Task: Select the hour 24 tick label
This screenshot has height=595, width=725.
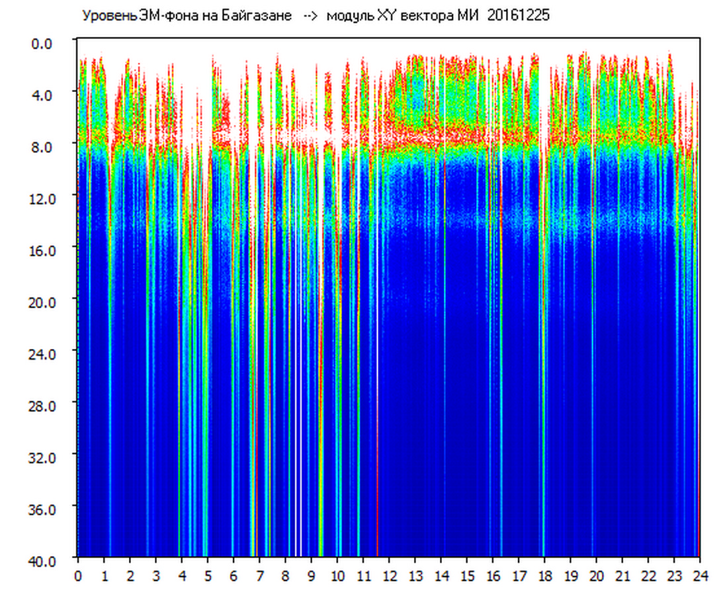Action: tap(700, 575)
